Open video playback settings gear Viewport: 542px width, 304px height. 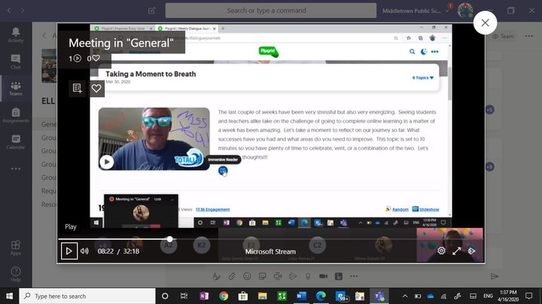pyautogui.click(x=441, y=251)
